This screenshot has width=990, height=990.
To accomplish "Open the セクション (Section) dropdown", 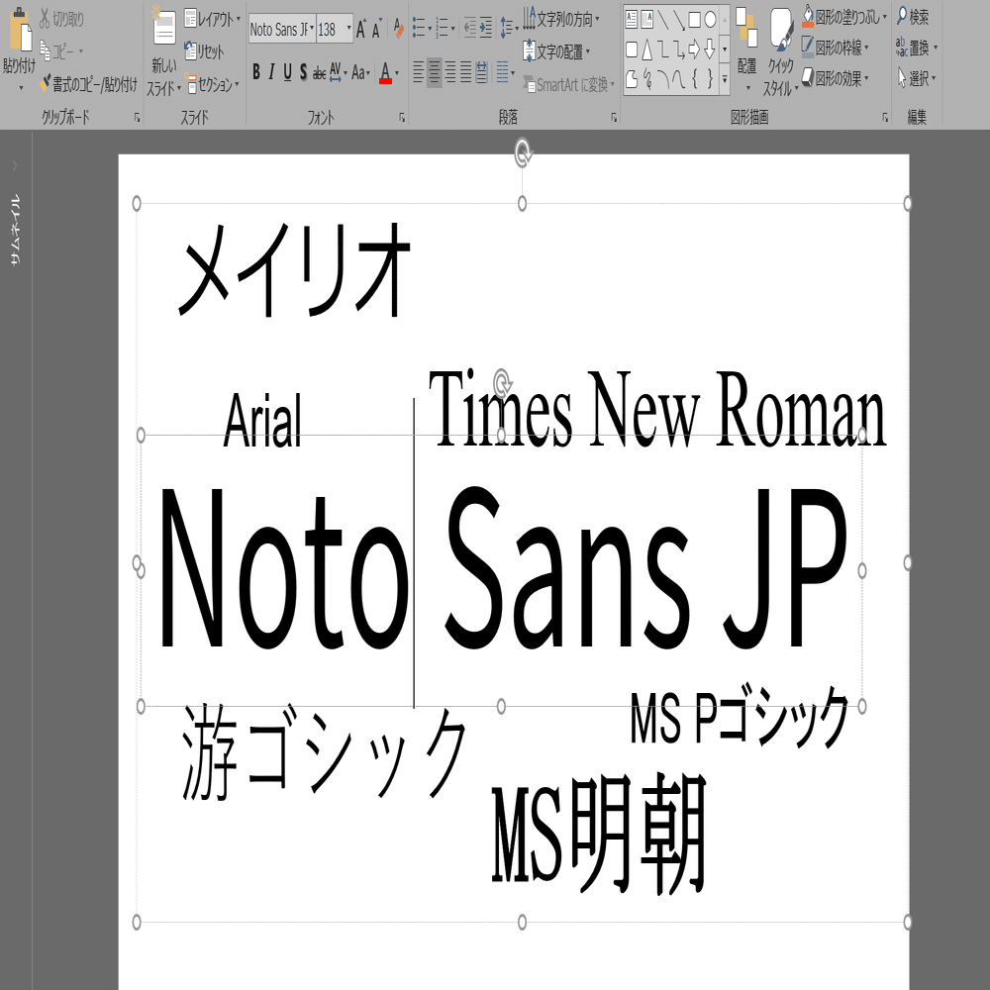I will [x=212, y=84].
